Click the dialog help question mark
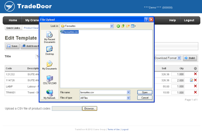The image size is (202, 133). (x=146, y=19)
